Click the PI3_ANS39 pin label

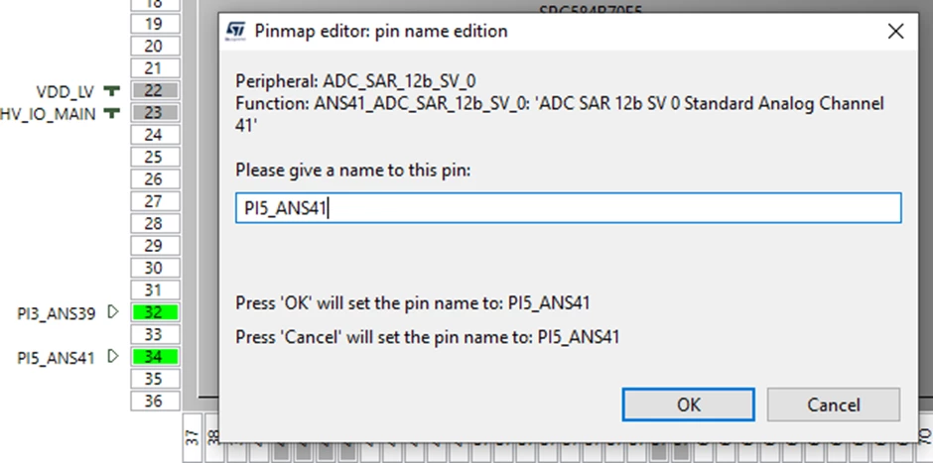point(56,313)
